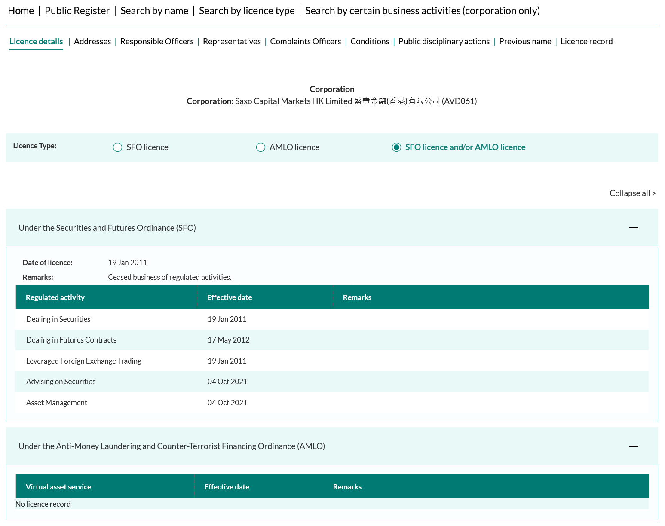
Task: View the Complaints Officers tab
Action: 305,42
